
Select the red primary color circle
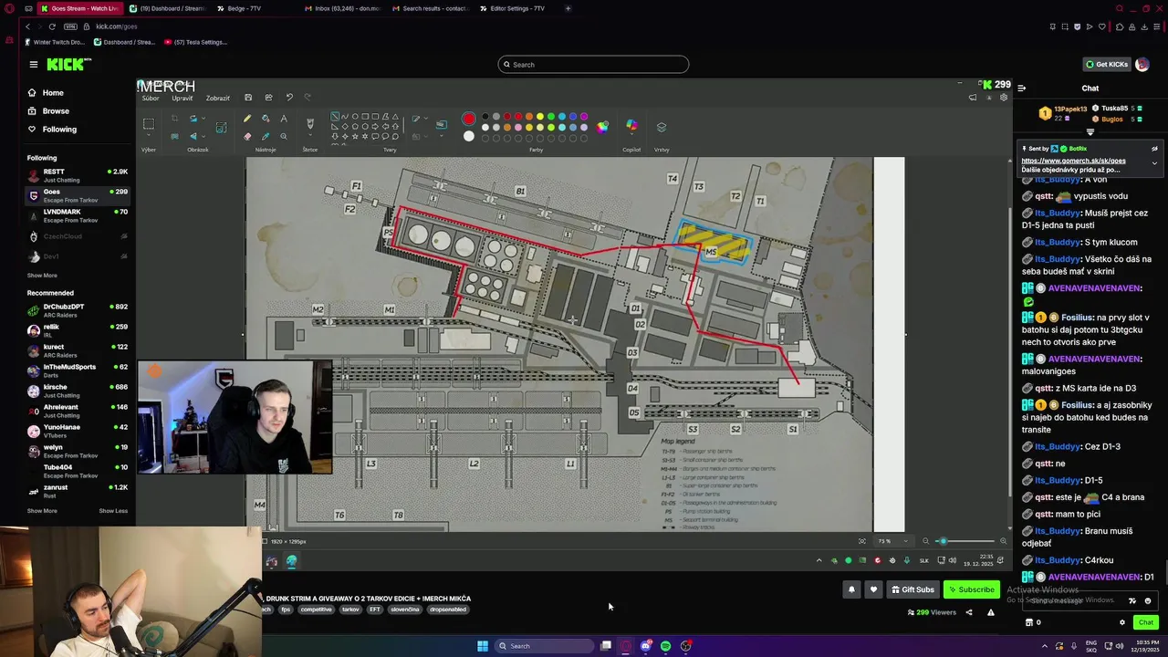tap(469, 119)
